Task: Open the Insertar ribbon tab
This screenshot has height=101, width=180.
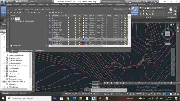Action: (x=16, y=5)
